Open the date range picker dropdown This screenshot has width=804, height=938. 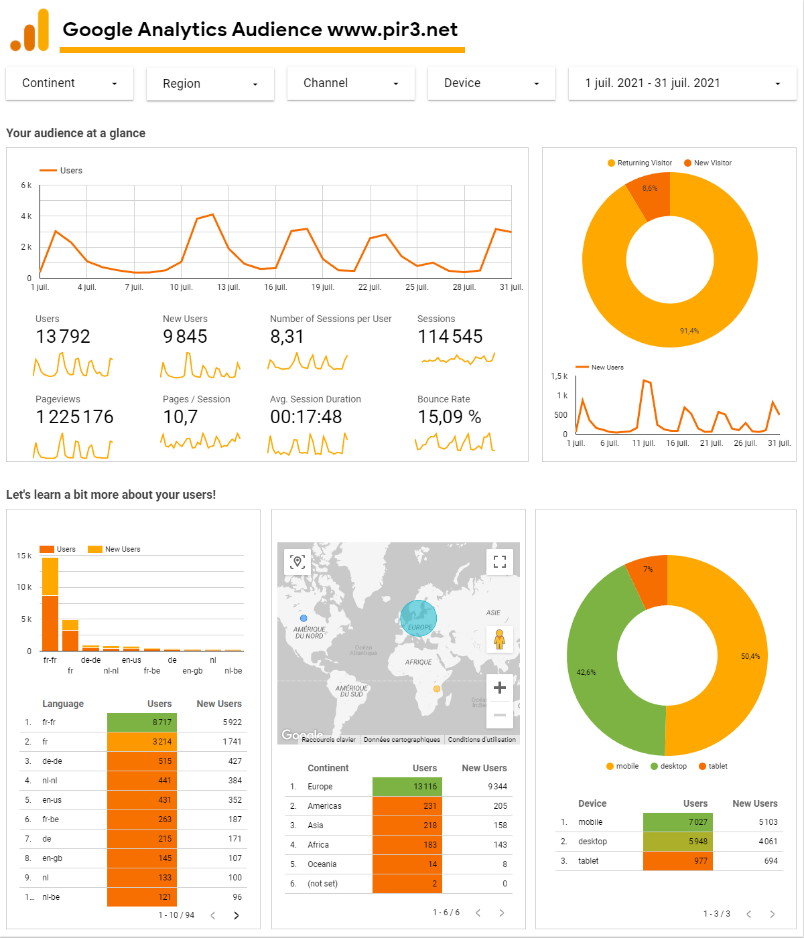point(683,83)
